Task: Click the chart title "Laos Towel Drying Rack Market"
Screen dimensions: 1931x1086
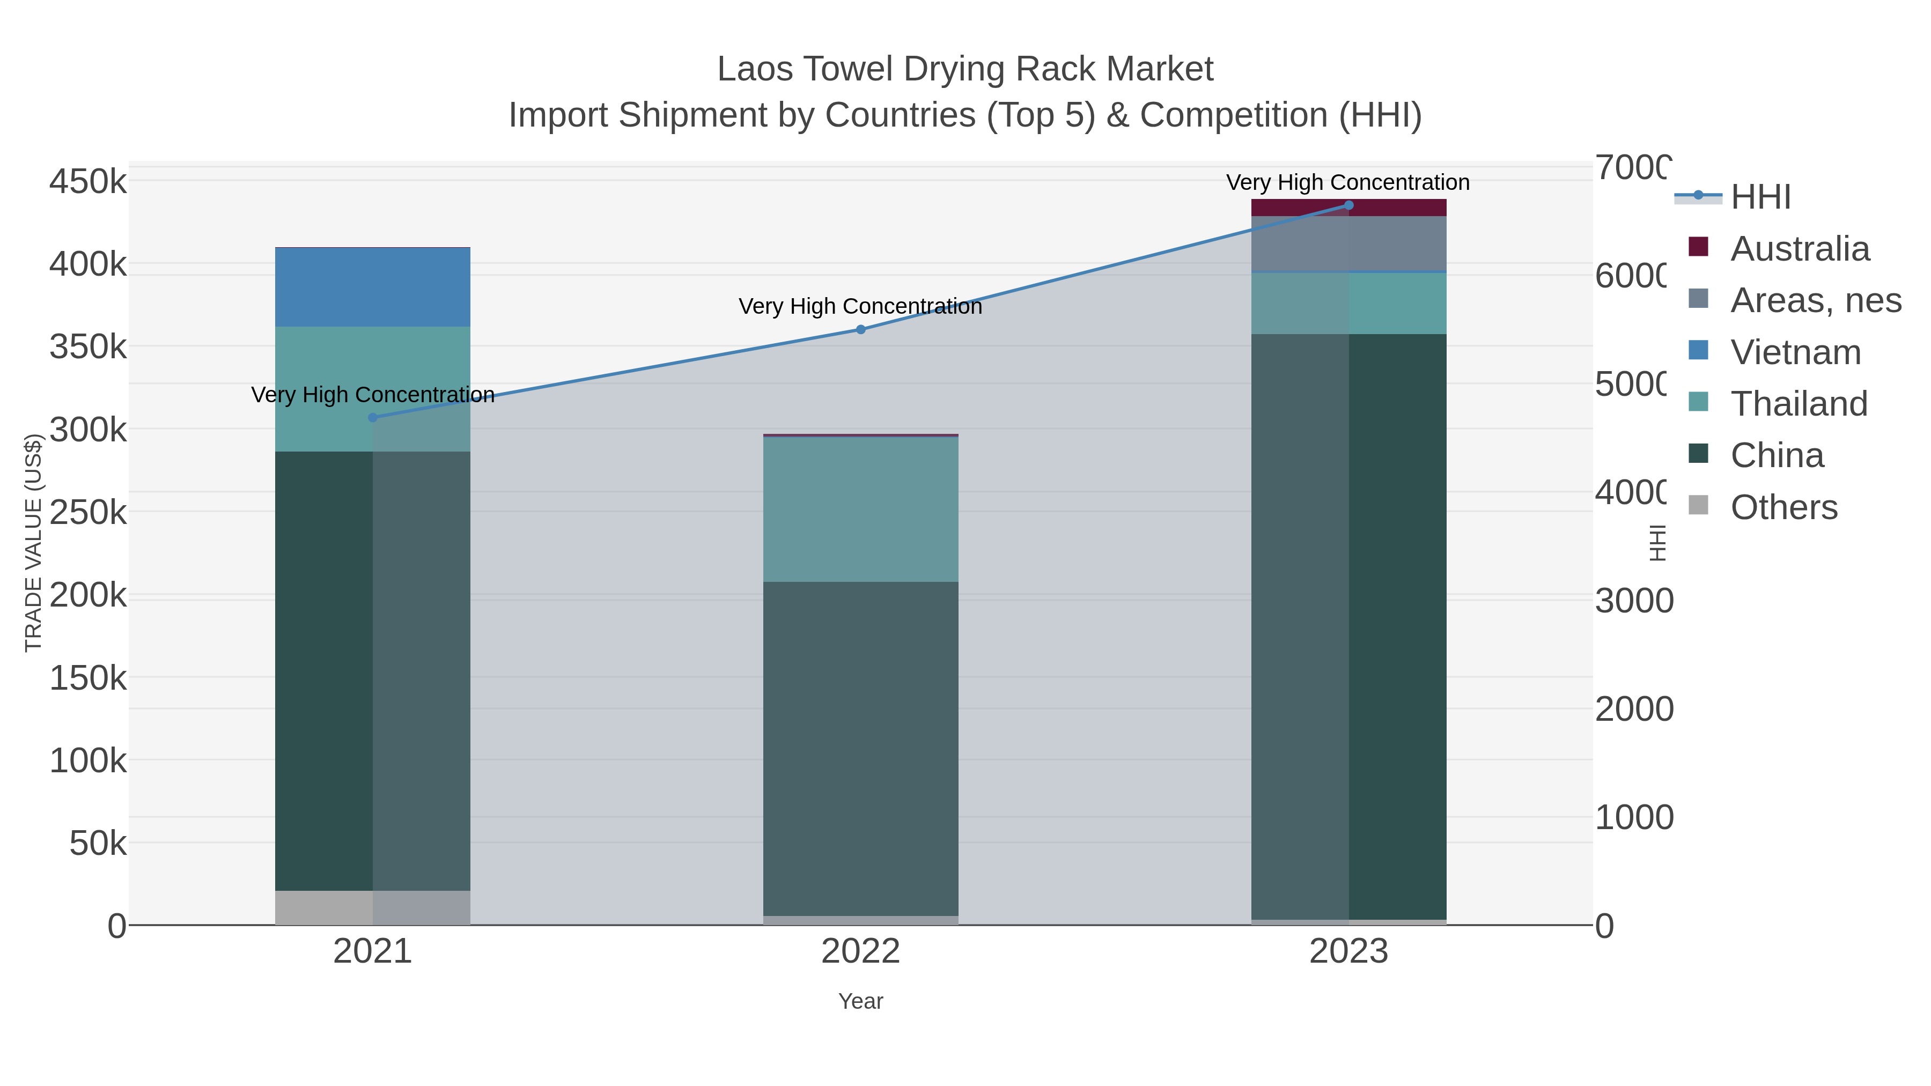Action: (x=965, y=69)
